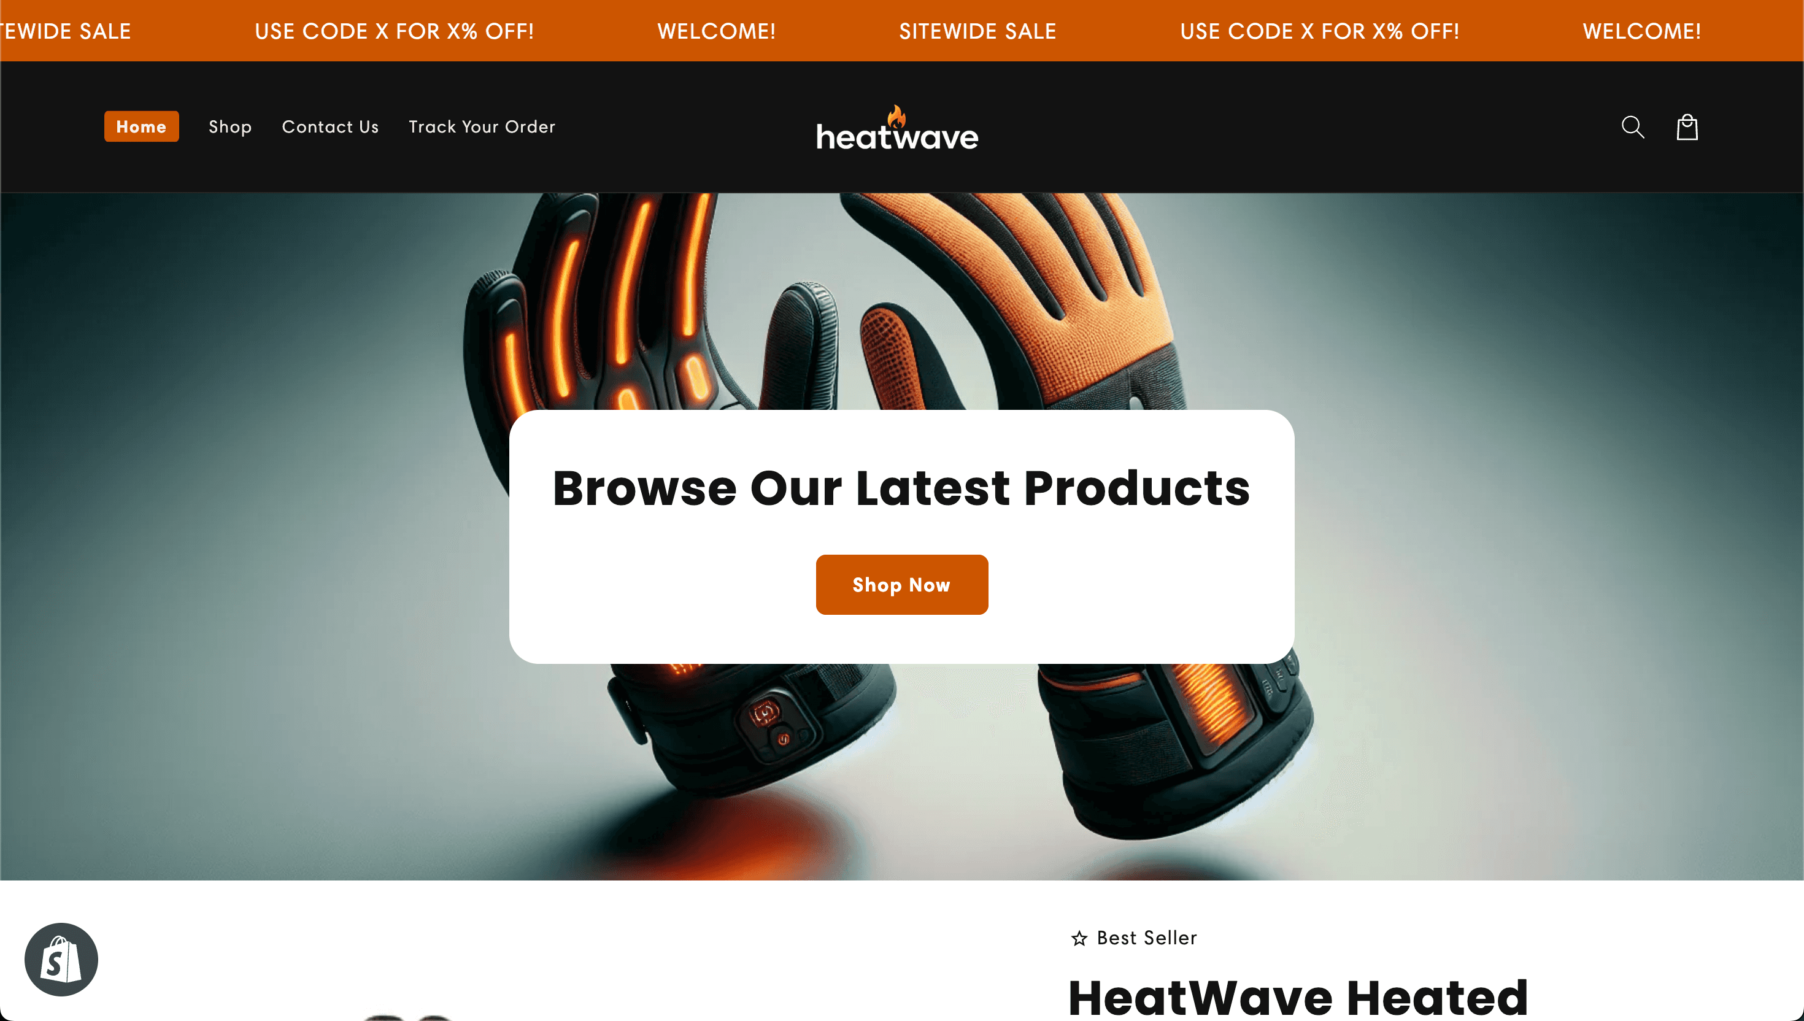The image size is (1804, 1021).
Task: Click the Shopify circle icon bottom-left
Action: 61,959
